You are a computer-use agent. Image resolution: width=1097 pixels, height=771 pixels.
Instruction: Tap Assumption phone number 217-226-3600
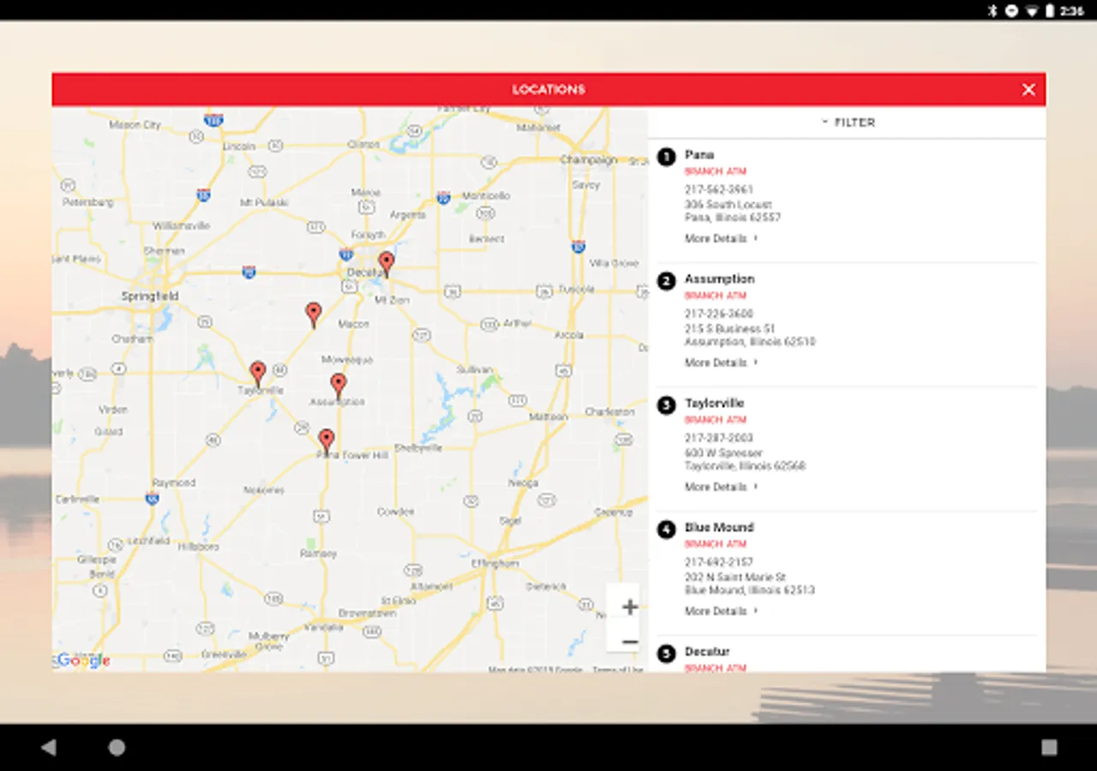(718, 314)
